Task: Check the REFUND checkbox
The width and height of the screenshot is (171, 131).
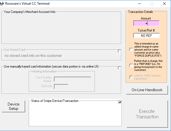Action: pos(131,65)
